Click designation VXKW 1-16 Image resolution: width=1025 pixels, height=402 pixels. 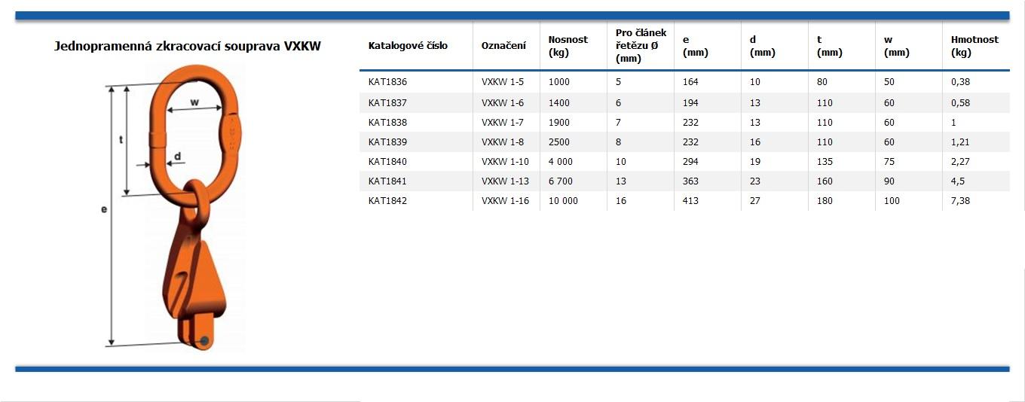(x=505, y=200)
